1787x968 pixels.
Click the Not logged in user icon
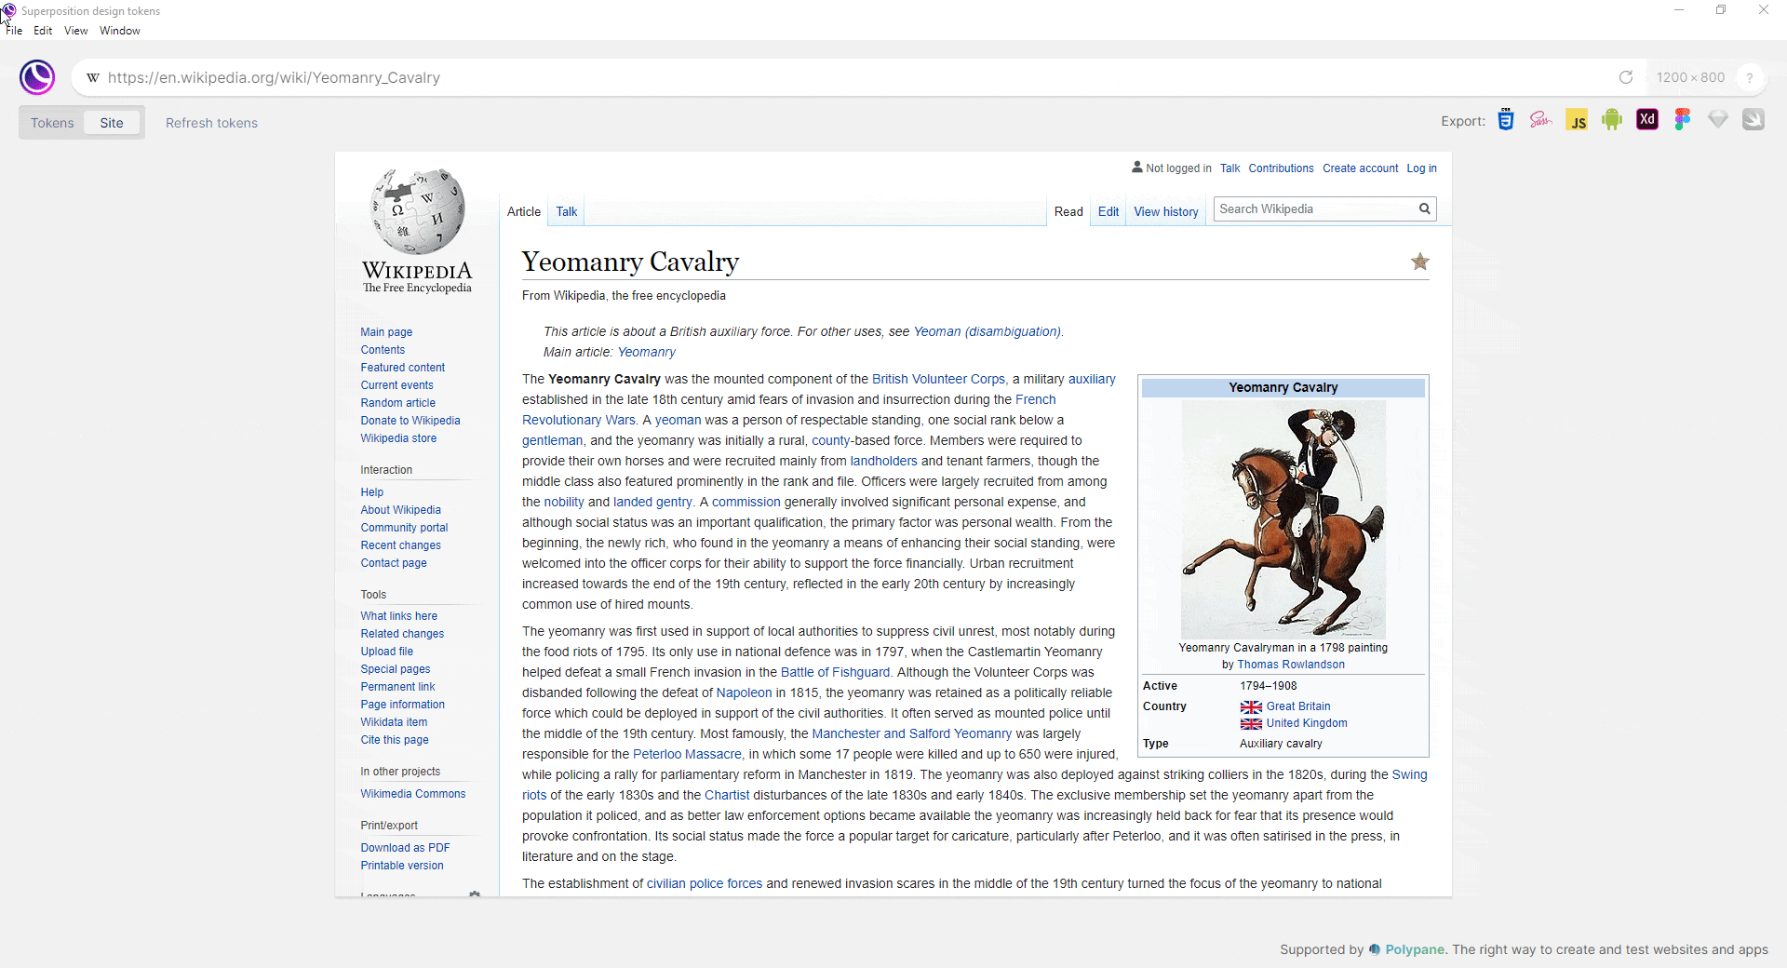click(x=1136, y=168)
